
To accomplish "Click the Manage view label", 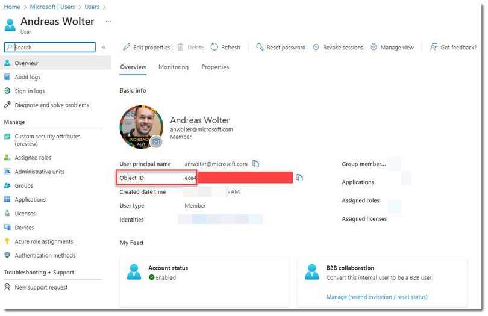I will 397,48.
